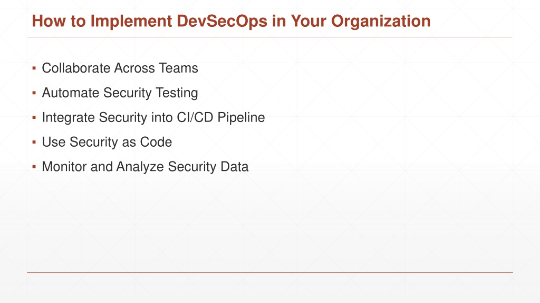This screenshot has height=303, width=540.
Task: Click the square bullet marker beside Automate
Action: (34, 93)
